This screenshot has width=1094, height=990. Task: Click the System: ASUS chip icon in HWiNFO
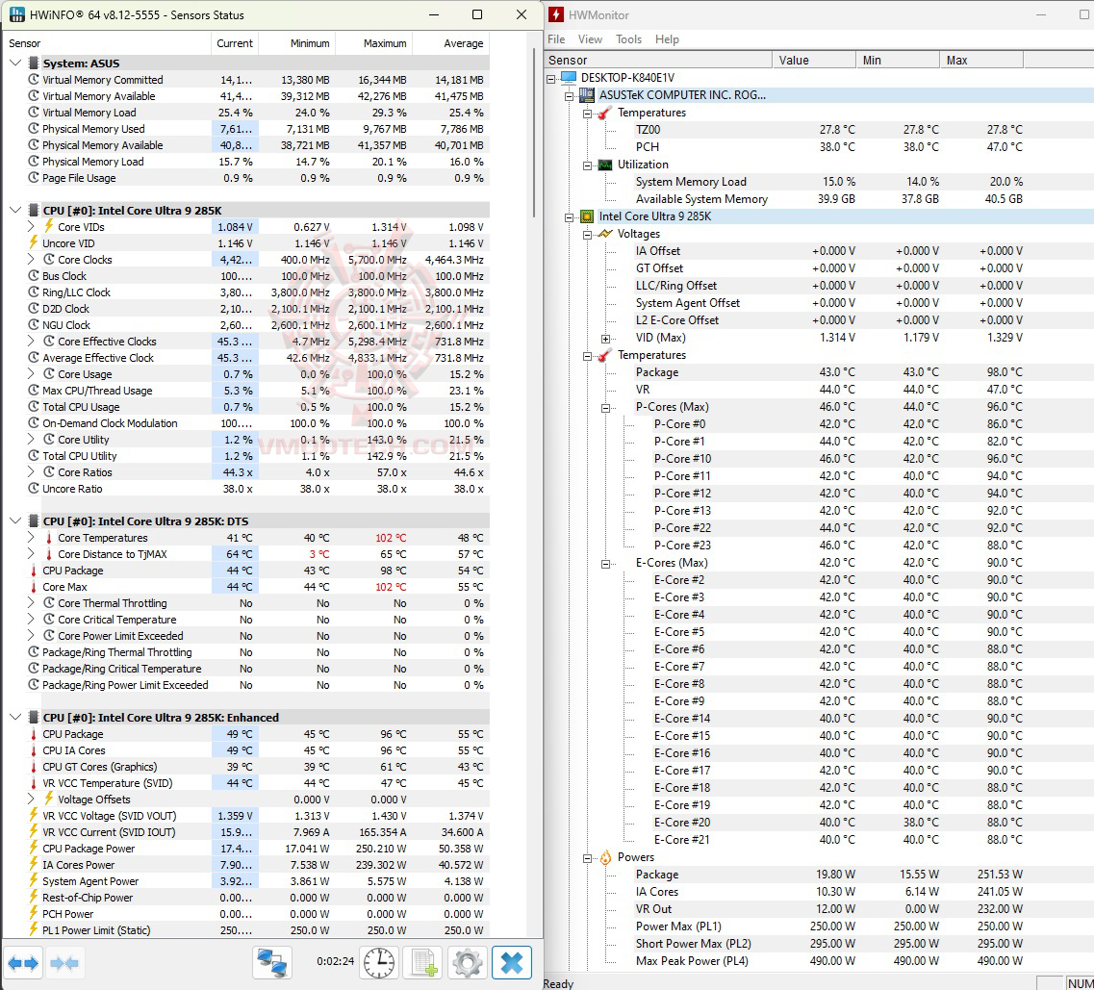coord(33,63)
